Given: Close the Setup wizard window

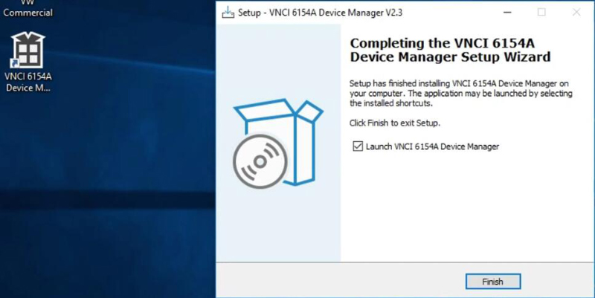Looking at the screenshot, I should point(576,13).
